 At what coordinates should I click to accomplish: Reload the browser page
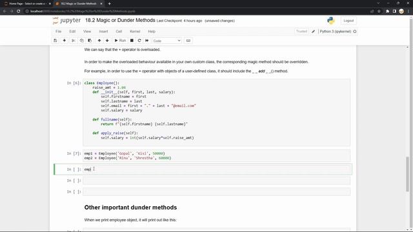coord(19,12)
